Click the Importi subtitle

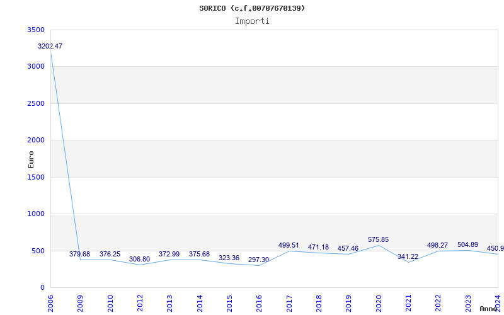click(252, 21)
